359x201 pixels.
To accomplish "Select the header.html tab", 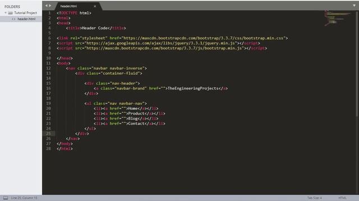I will (68, 6).
